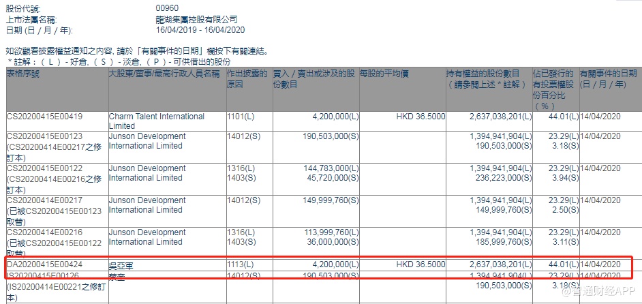Click form serial DA20200415E00424
This screenshot has height=304, width=642.
coord(44,264)
